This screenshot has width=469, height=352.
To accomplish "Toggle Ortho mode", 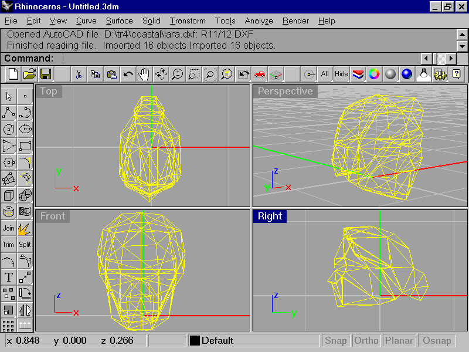I will click(x=366, y=341).
